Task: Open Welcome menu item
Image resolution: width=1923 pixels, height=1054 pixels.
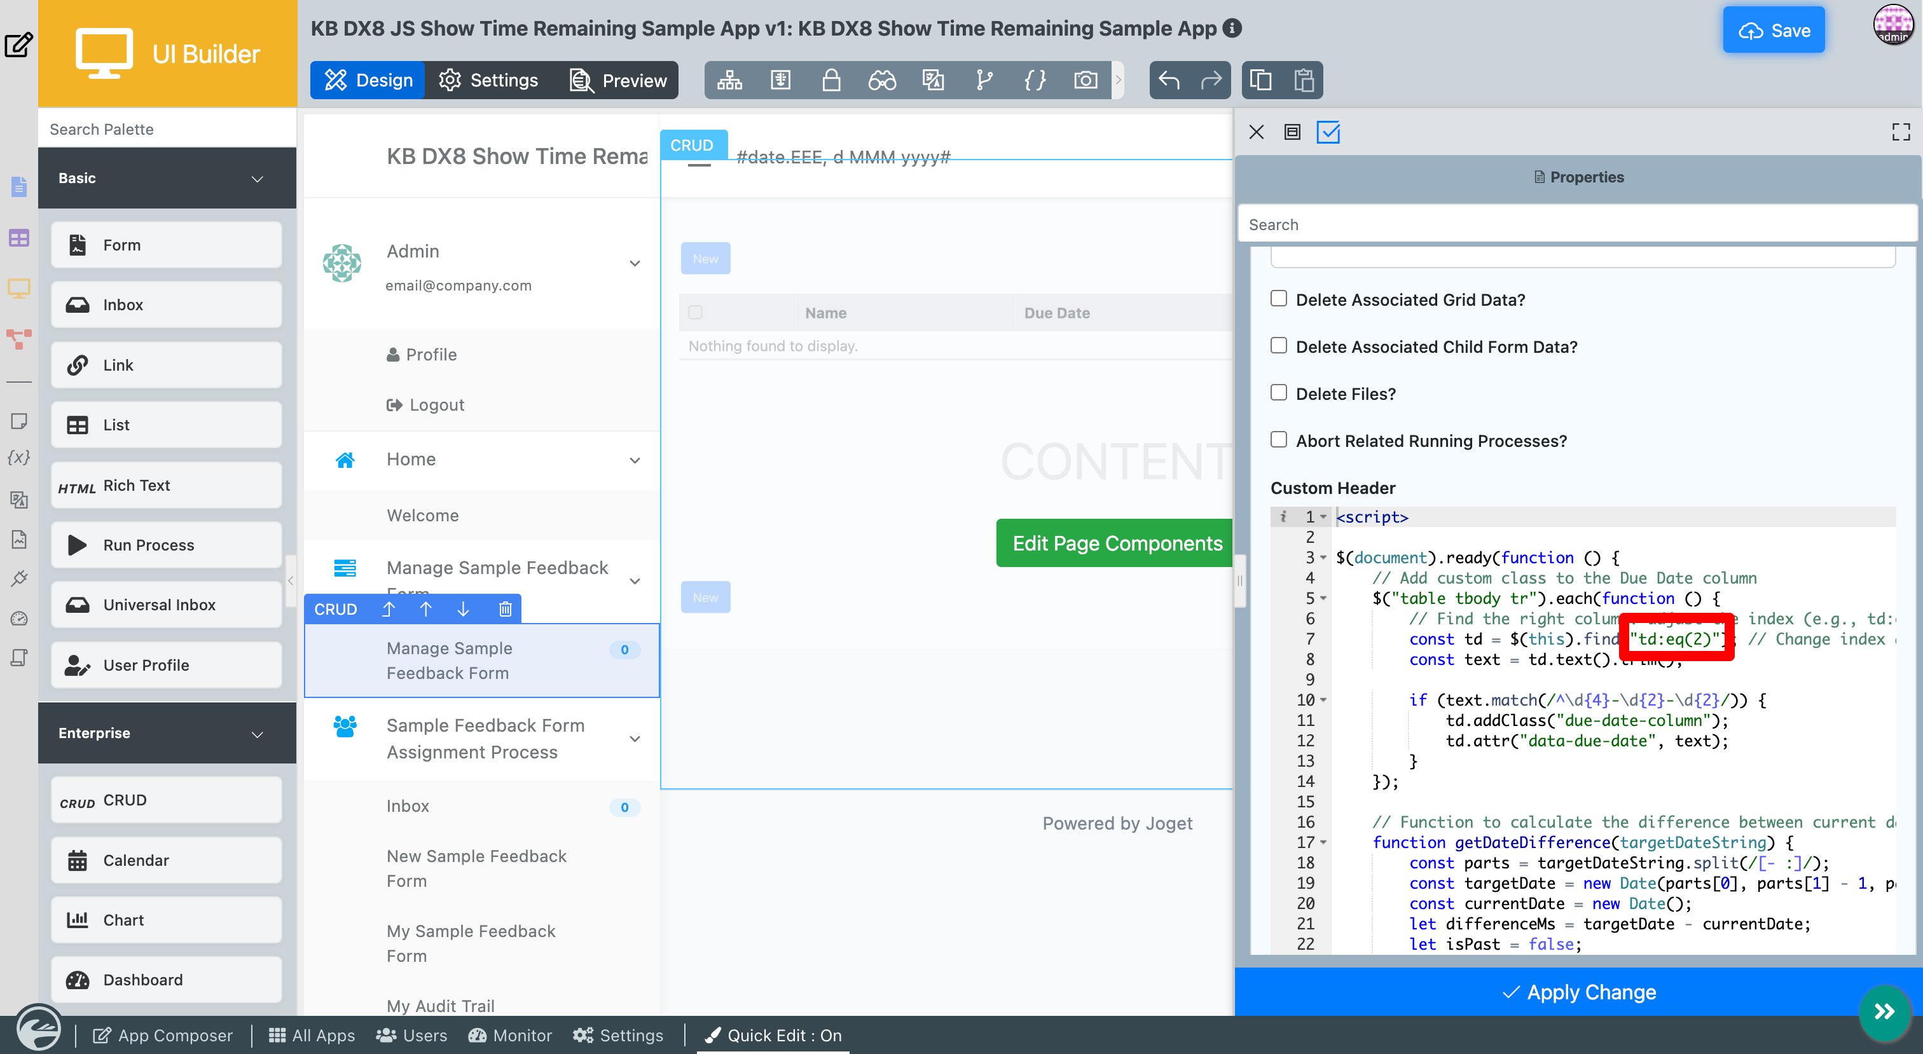Action: point(422,515)
